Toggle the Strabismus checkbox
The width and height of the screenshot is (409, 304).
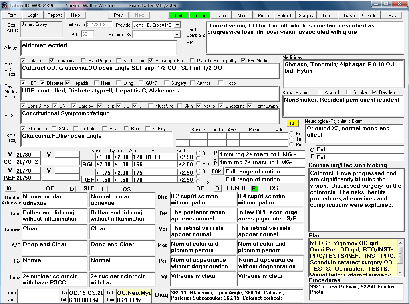119,61
